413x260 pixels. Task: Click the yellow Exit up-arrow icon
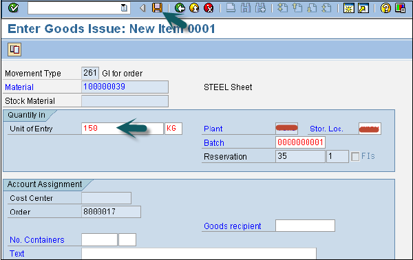194,8
